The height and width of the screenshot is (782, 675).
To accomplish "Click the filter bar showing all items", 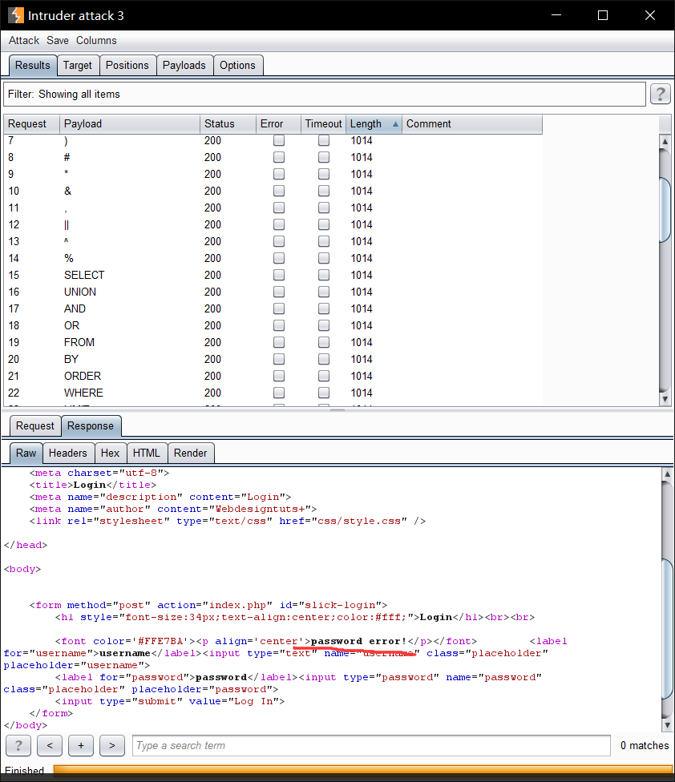I will pos(325,95).
